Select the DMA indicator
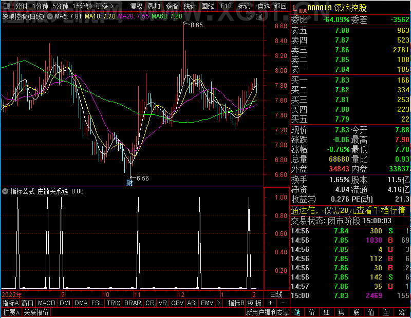The image size is (411, 318). pos(81,303)
